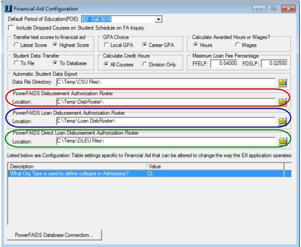Enable Include Dropped Courses checkbox

(11, 28)
